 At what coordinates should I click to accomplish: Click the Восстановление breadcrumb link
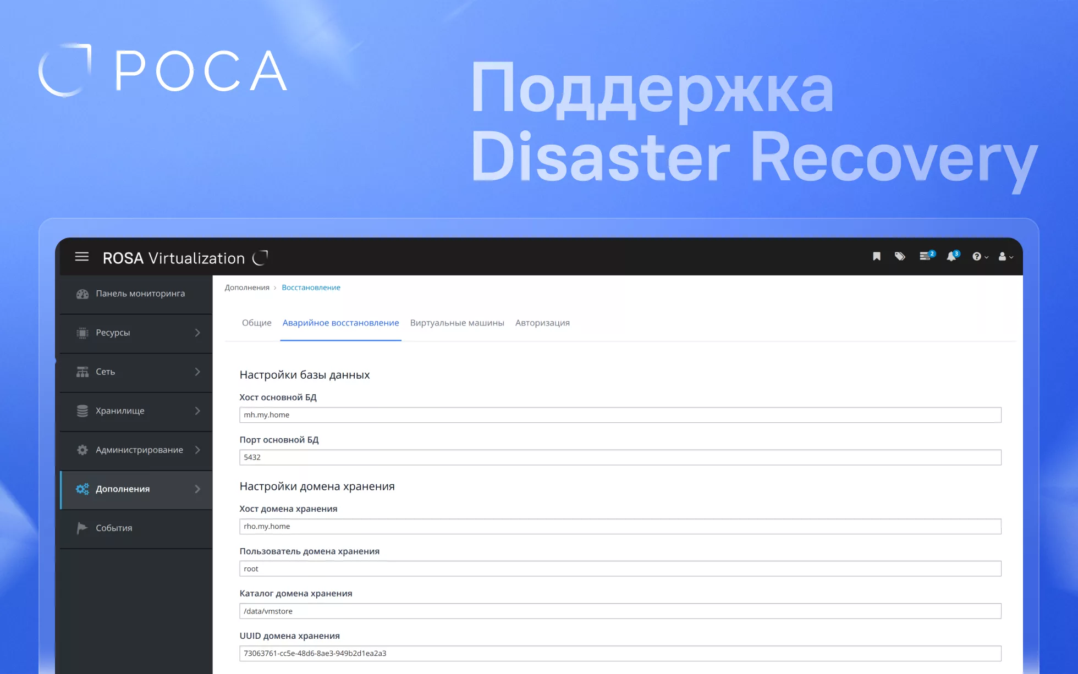(x=311, y=288)
